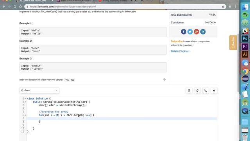The image size is (250, 141).
Task: Reload the LeetCode page
Action: point(15,7)
